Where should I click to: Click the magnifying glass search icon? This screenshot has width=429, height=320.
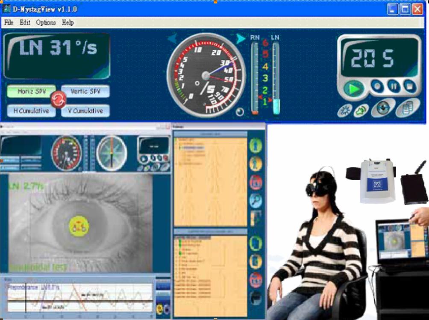click(256, 200)
